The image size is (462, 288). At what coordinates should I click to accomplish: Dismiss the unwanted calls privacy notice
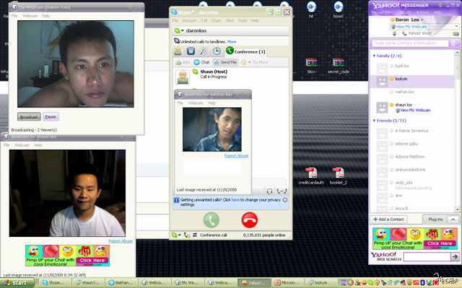pyautogui.click(x=285, y=200)
